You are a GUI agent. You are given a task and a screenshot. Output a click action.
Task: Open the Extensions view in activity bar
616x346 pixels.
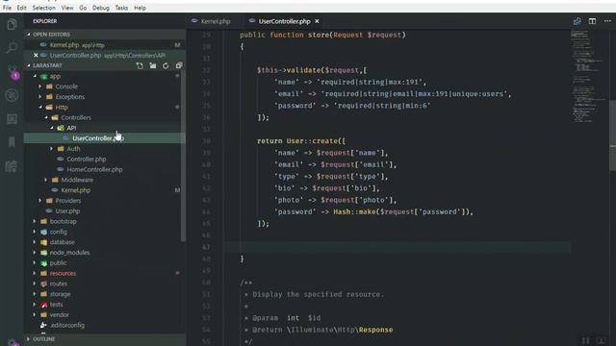(x=12, y=118)
